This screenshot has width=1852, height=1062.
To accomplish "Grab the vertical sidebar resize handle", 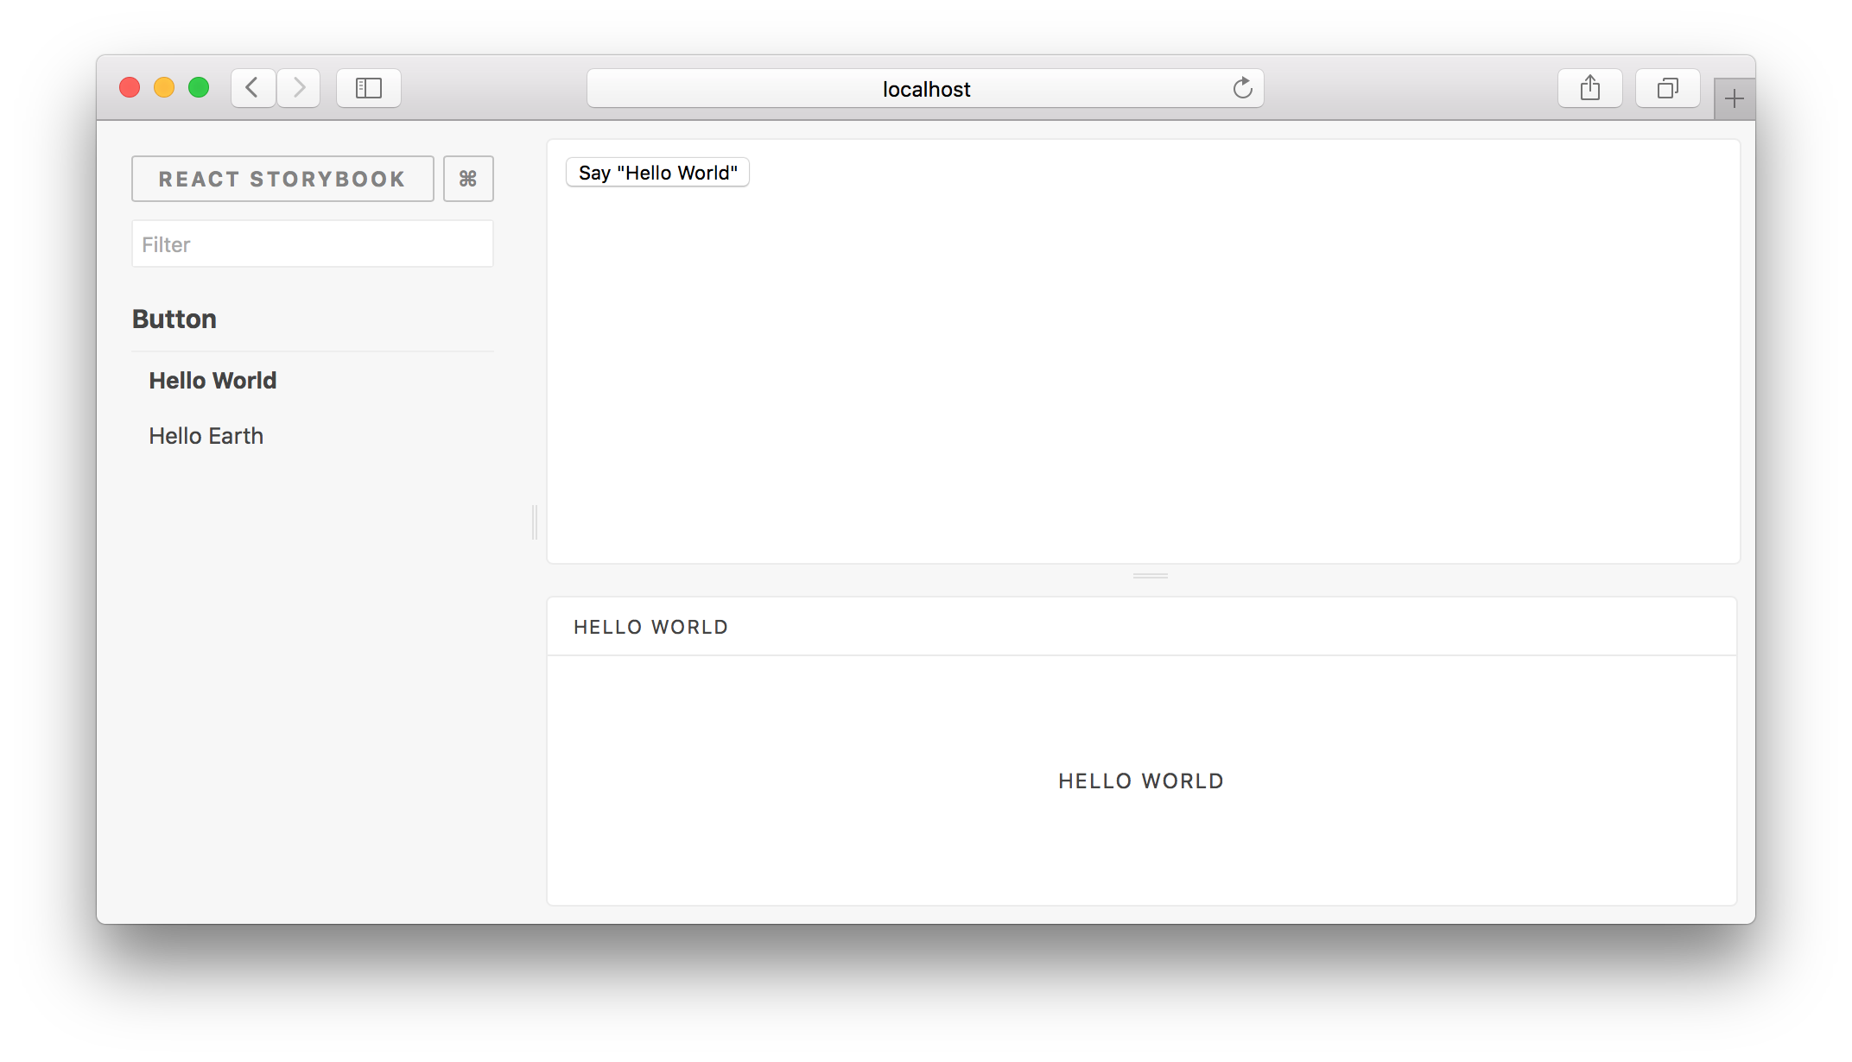I will tap(535, 522).
